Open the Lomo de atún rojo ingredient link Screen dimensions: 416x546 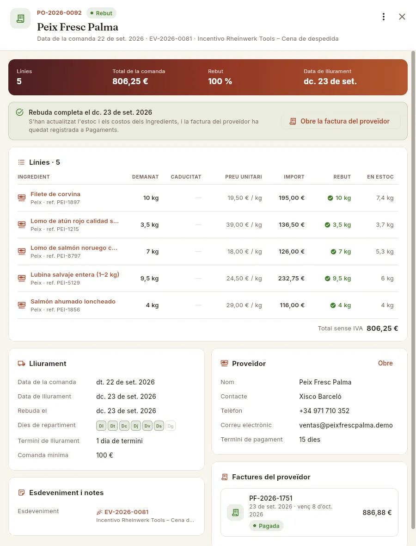[x=74, y=221]
